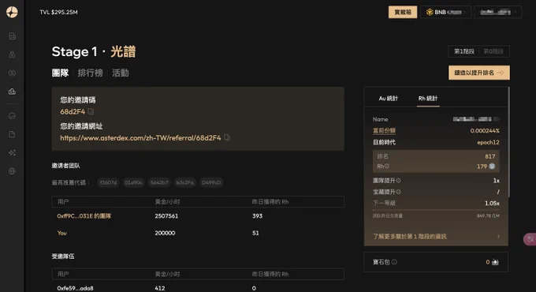The width and height of the screenshot is (536, 292).
Task: Click the 0.000244% share value
Action: 485,131
